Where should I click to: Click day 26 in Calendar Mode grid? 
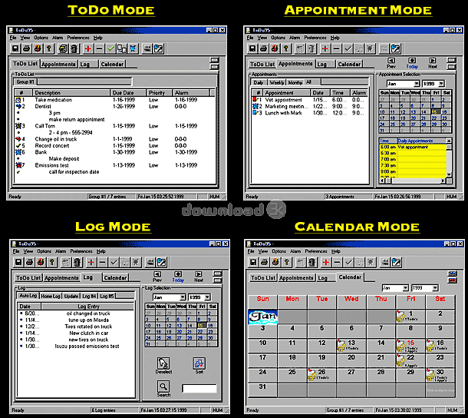coord(321,375)
